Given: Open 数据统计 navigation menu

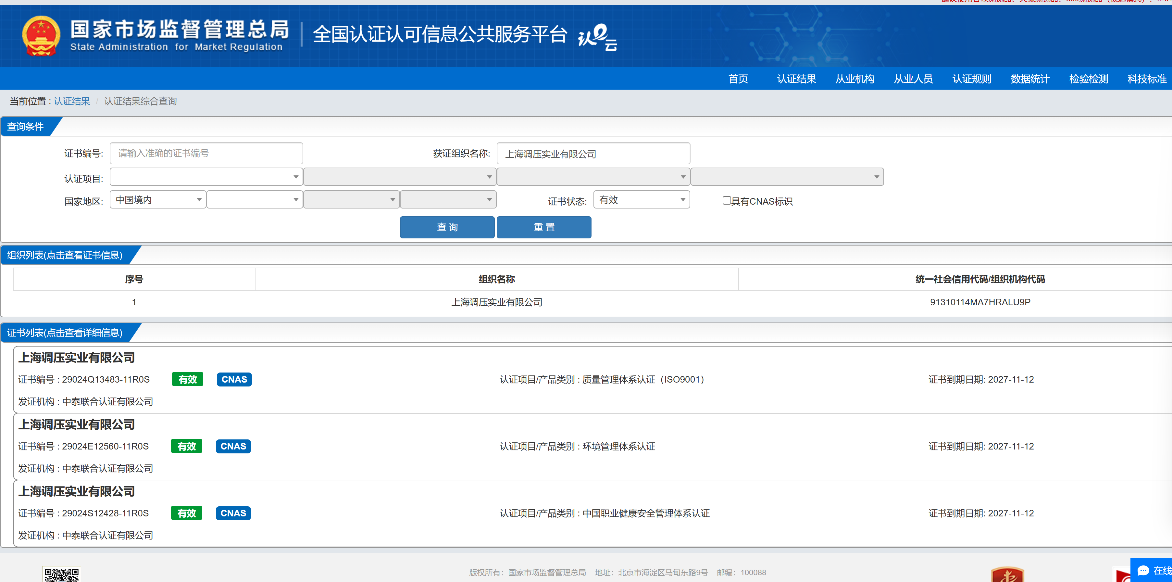Looking at the screenshot, I should [x=1030, y=79].
